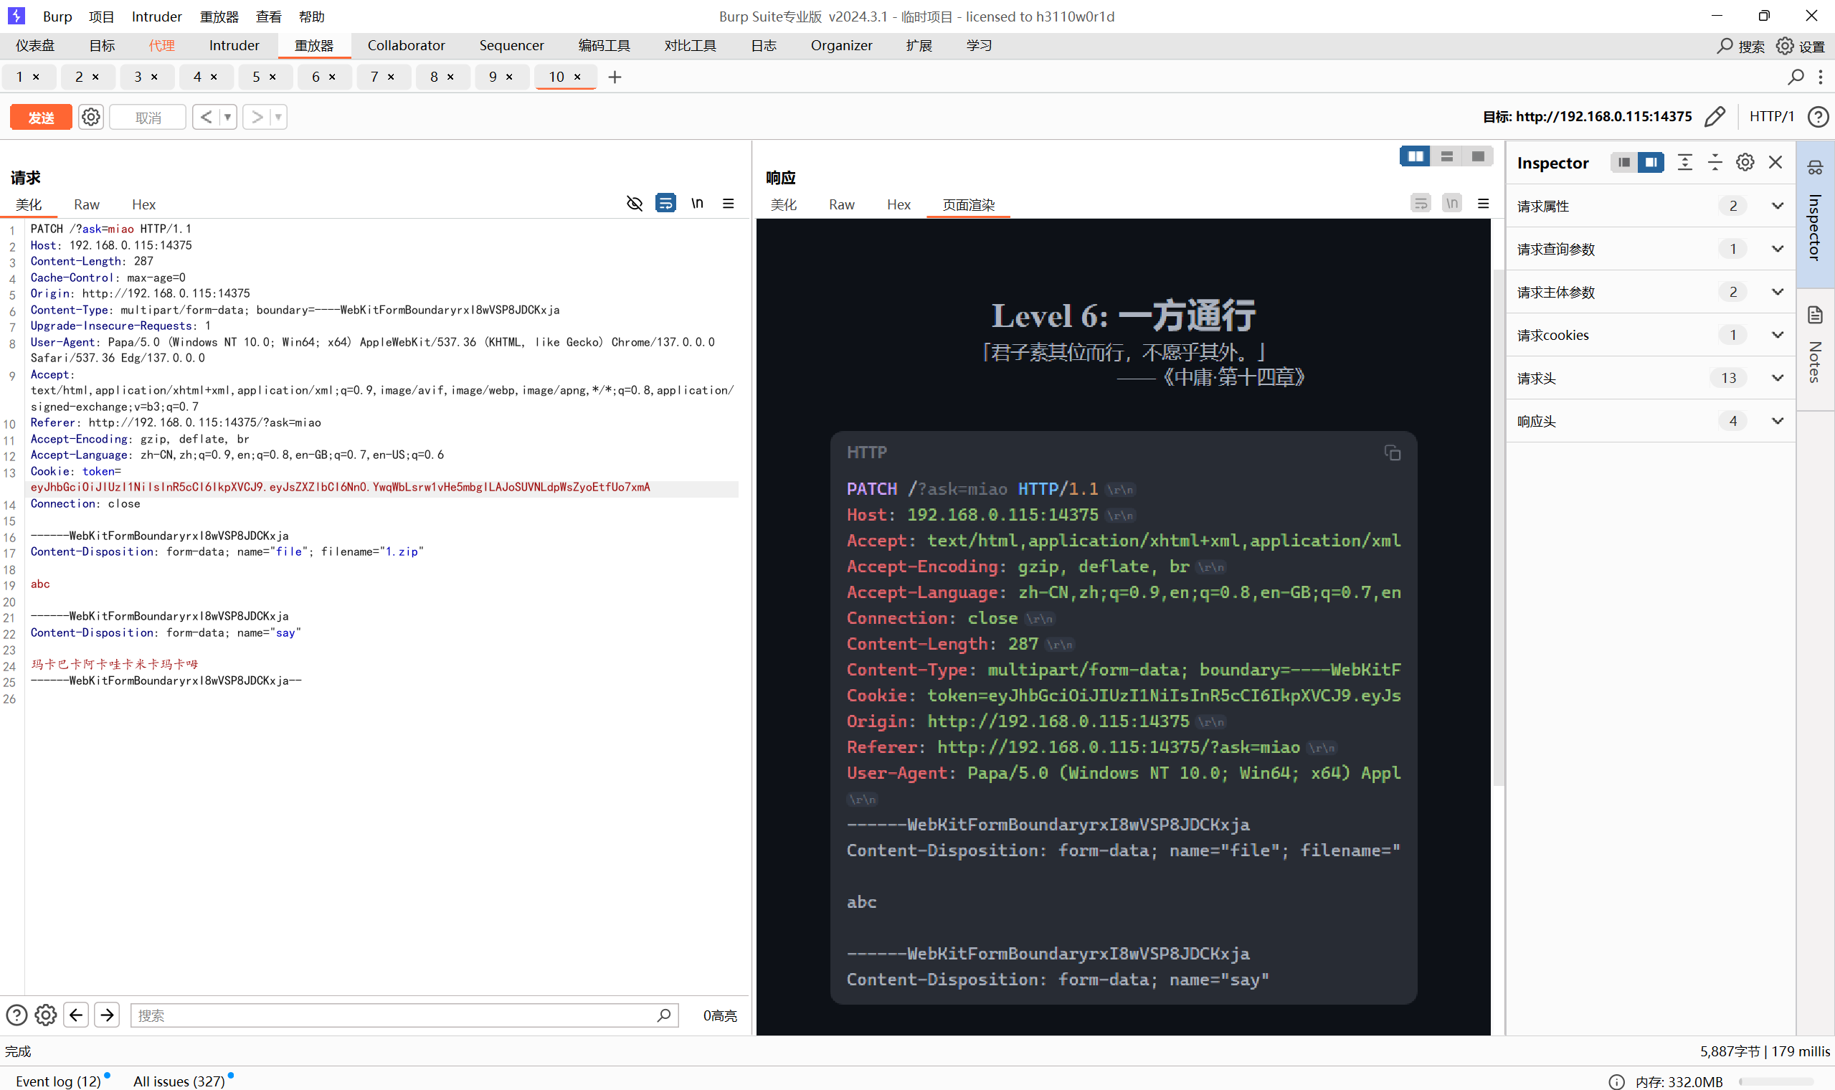Click top-right 搜索 search icon
1835x1090 pixels.
1723,47
